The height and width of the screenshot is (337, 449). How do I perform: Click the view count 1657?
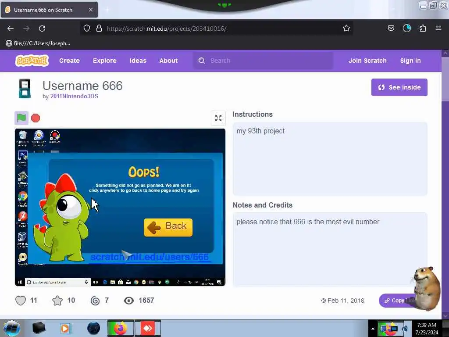pos(146,300)
